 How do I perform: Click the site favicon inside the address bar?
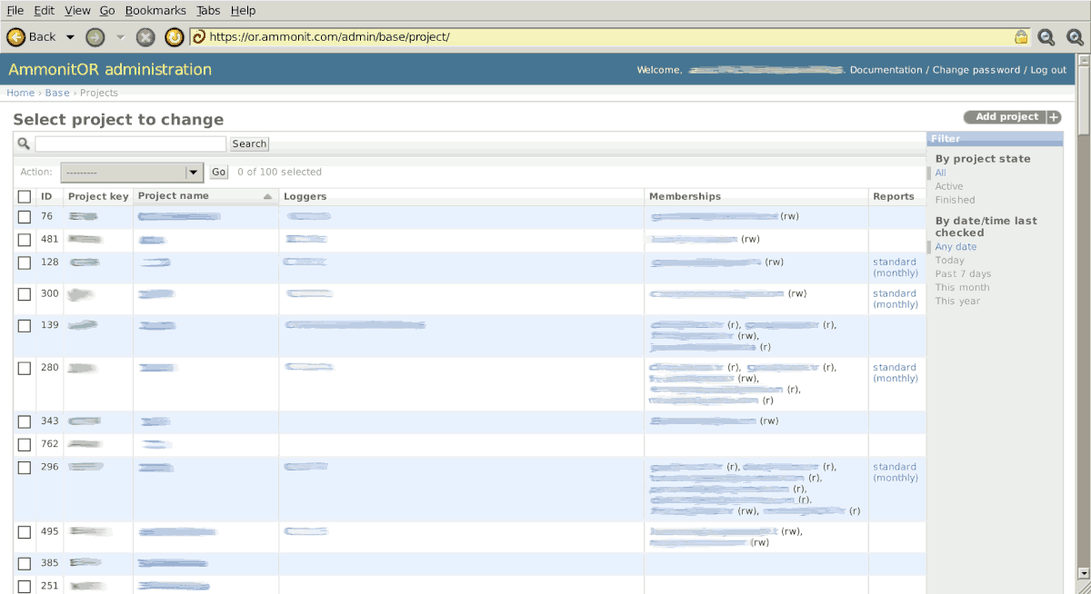[198, 37]
